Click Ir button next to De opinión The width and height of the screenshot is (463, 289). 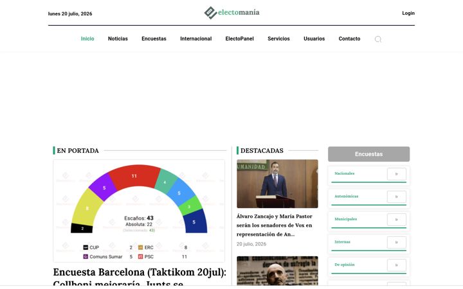point(397,265)
